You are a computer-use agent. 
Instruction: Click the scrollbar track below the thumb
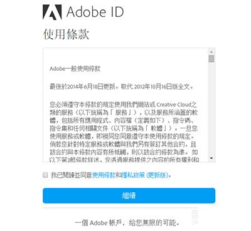coord(211,108)
